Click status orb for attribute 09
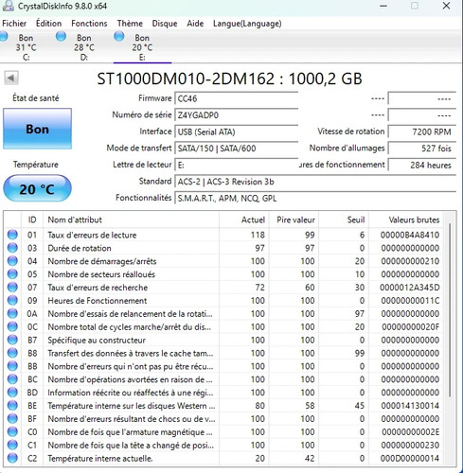The image size is (463, 473). pyautogui.click(x=12, y=301)
